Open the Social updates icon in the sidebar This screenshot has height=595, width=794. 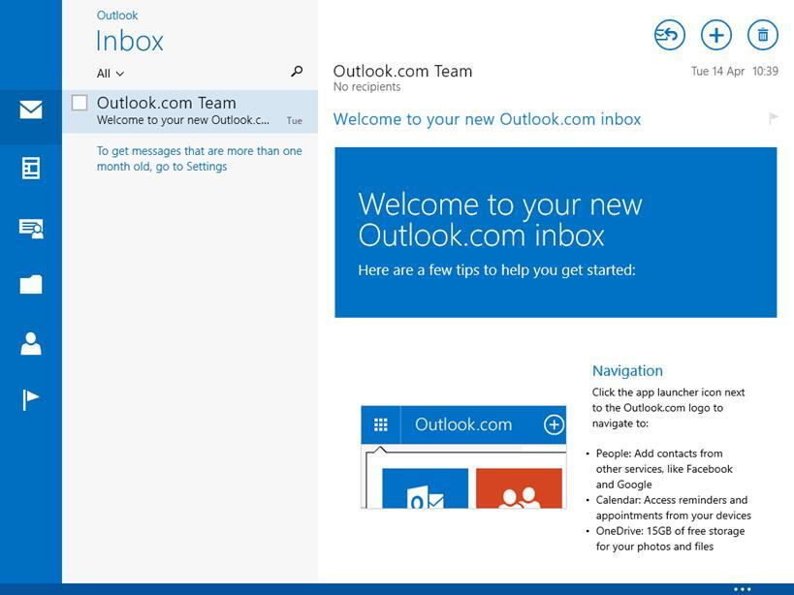31,228
